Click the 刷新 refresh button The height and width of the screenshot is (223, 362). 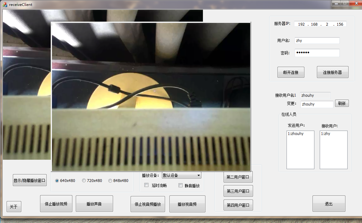tap(342, 103)
